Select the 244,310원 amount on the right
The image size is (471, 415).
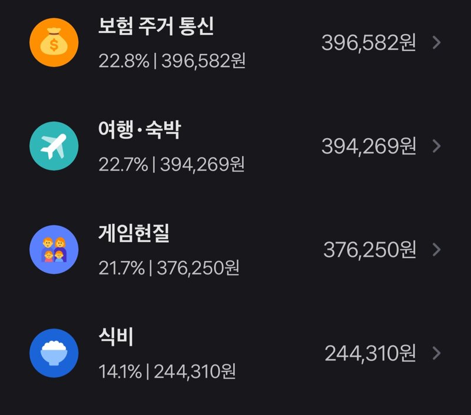[x=370, y=353]
